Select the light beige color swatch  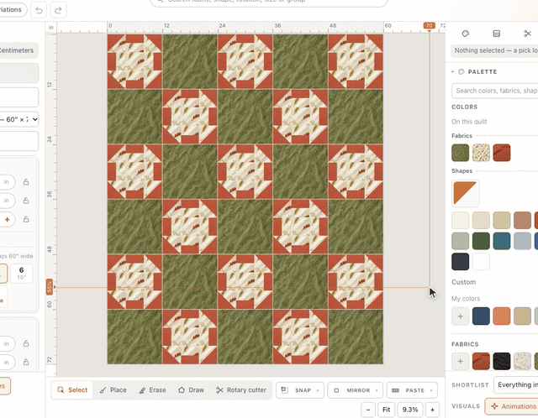click(x=481, y=220)
